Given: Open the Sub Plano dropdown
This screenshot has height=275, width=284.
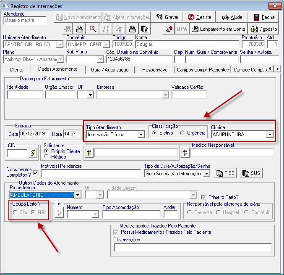Looking at the screenshot, I should [100, 59].
